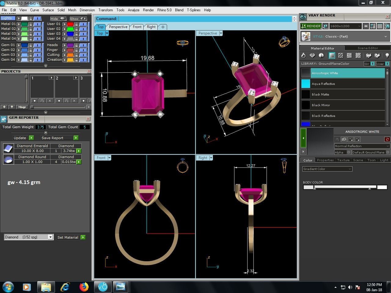Click the render preview sphere icon
The width and height of the screenshot is (391, 293).
tap(325, 26)
